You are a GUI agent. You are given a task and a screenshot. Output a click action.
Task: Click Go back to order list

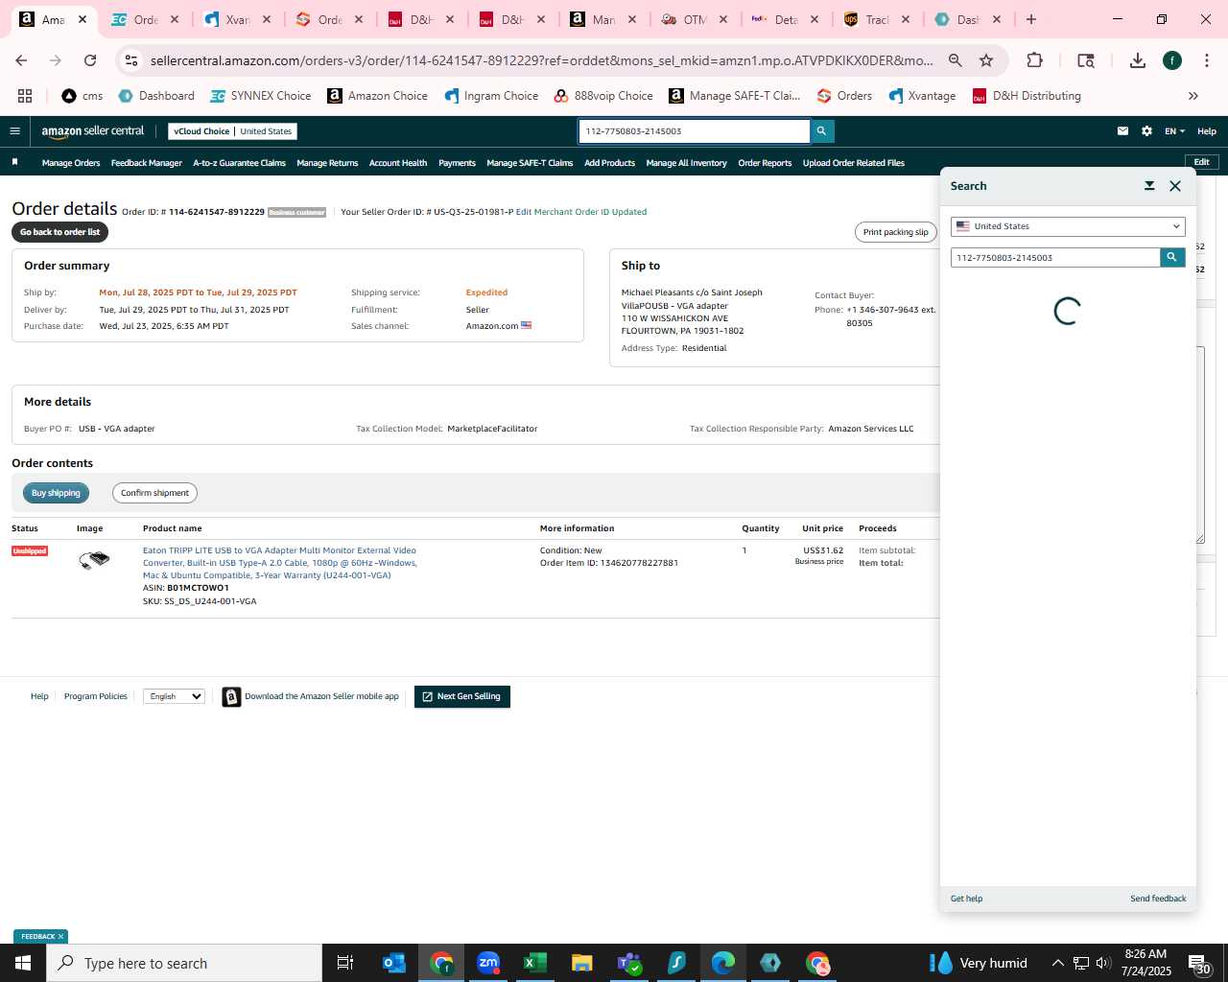click(59, 232)
